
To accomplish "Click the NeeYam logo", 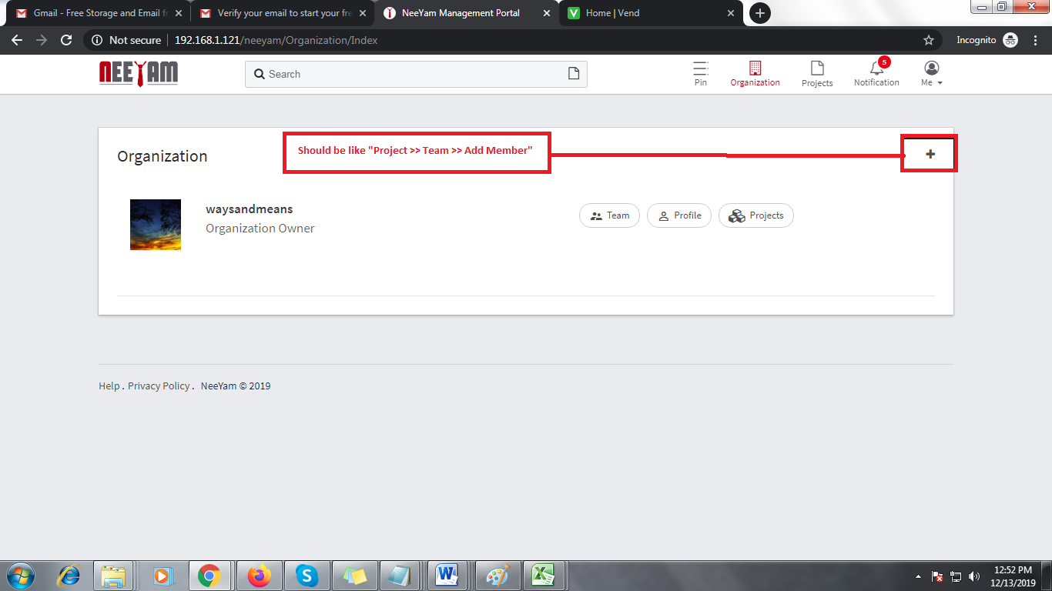I will tap(139, 73).
